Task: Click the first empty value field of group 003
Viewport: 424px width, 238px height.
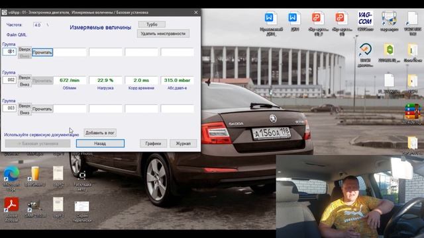Action: [70, 108]
